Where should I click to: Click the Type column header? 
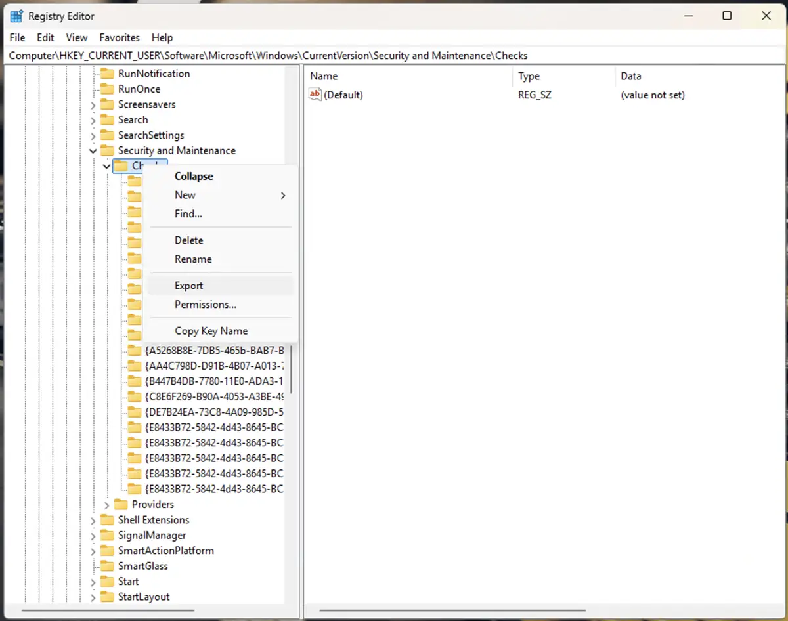click(x=565, y=77)
